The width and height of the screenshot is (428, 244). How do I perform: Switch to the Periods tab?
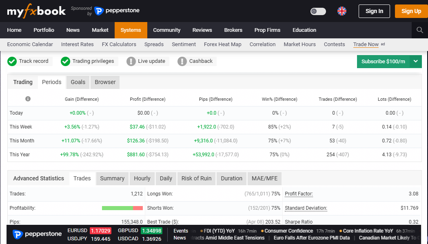click(x=51, y=82)
